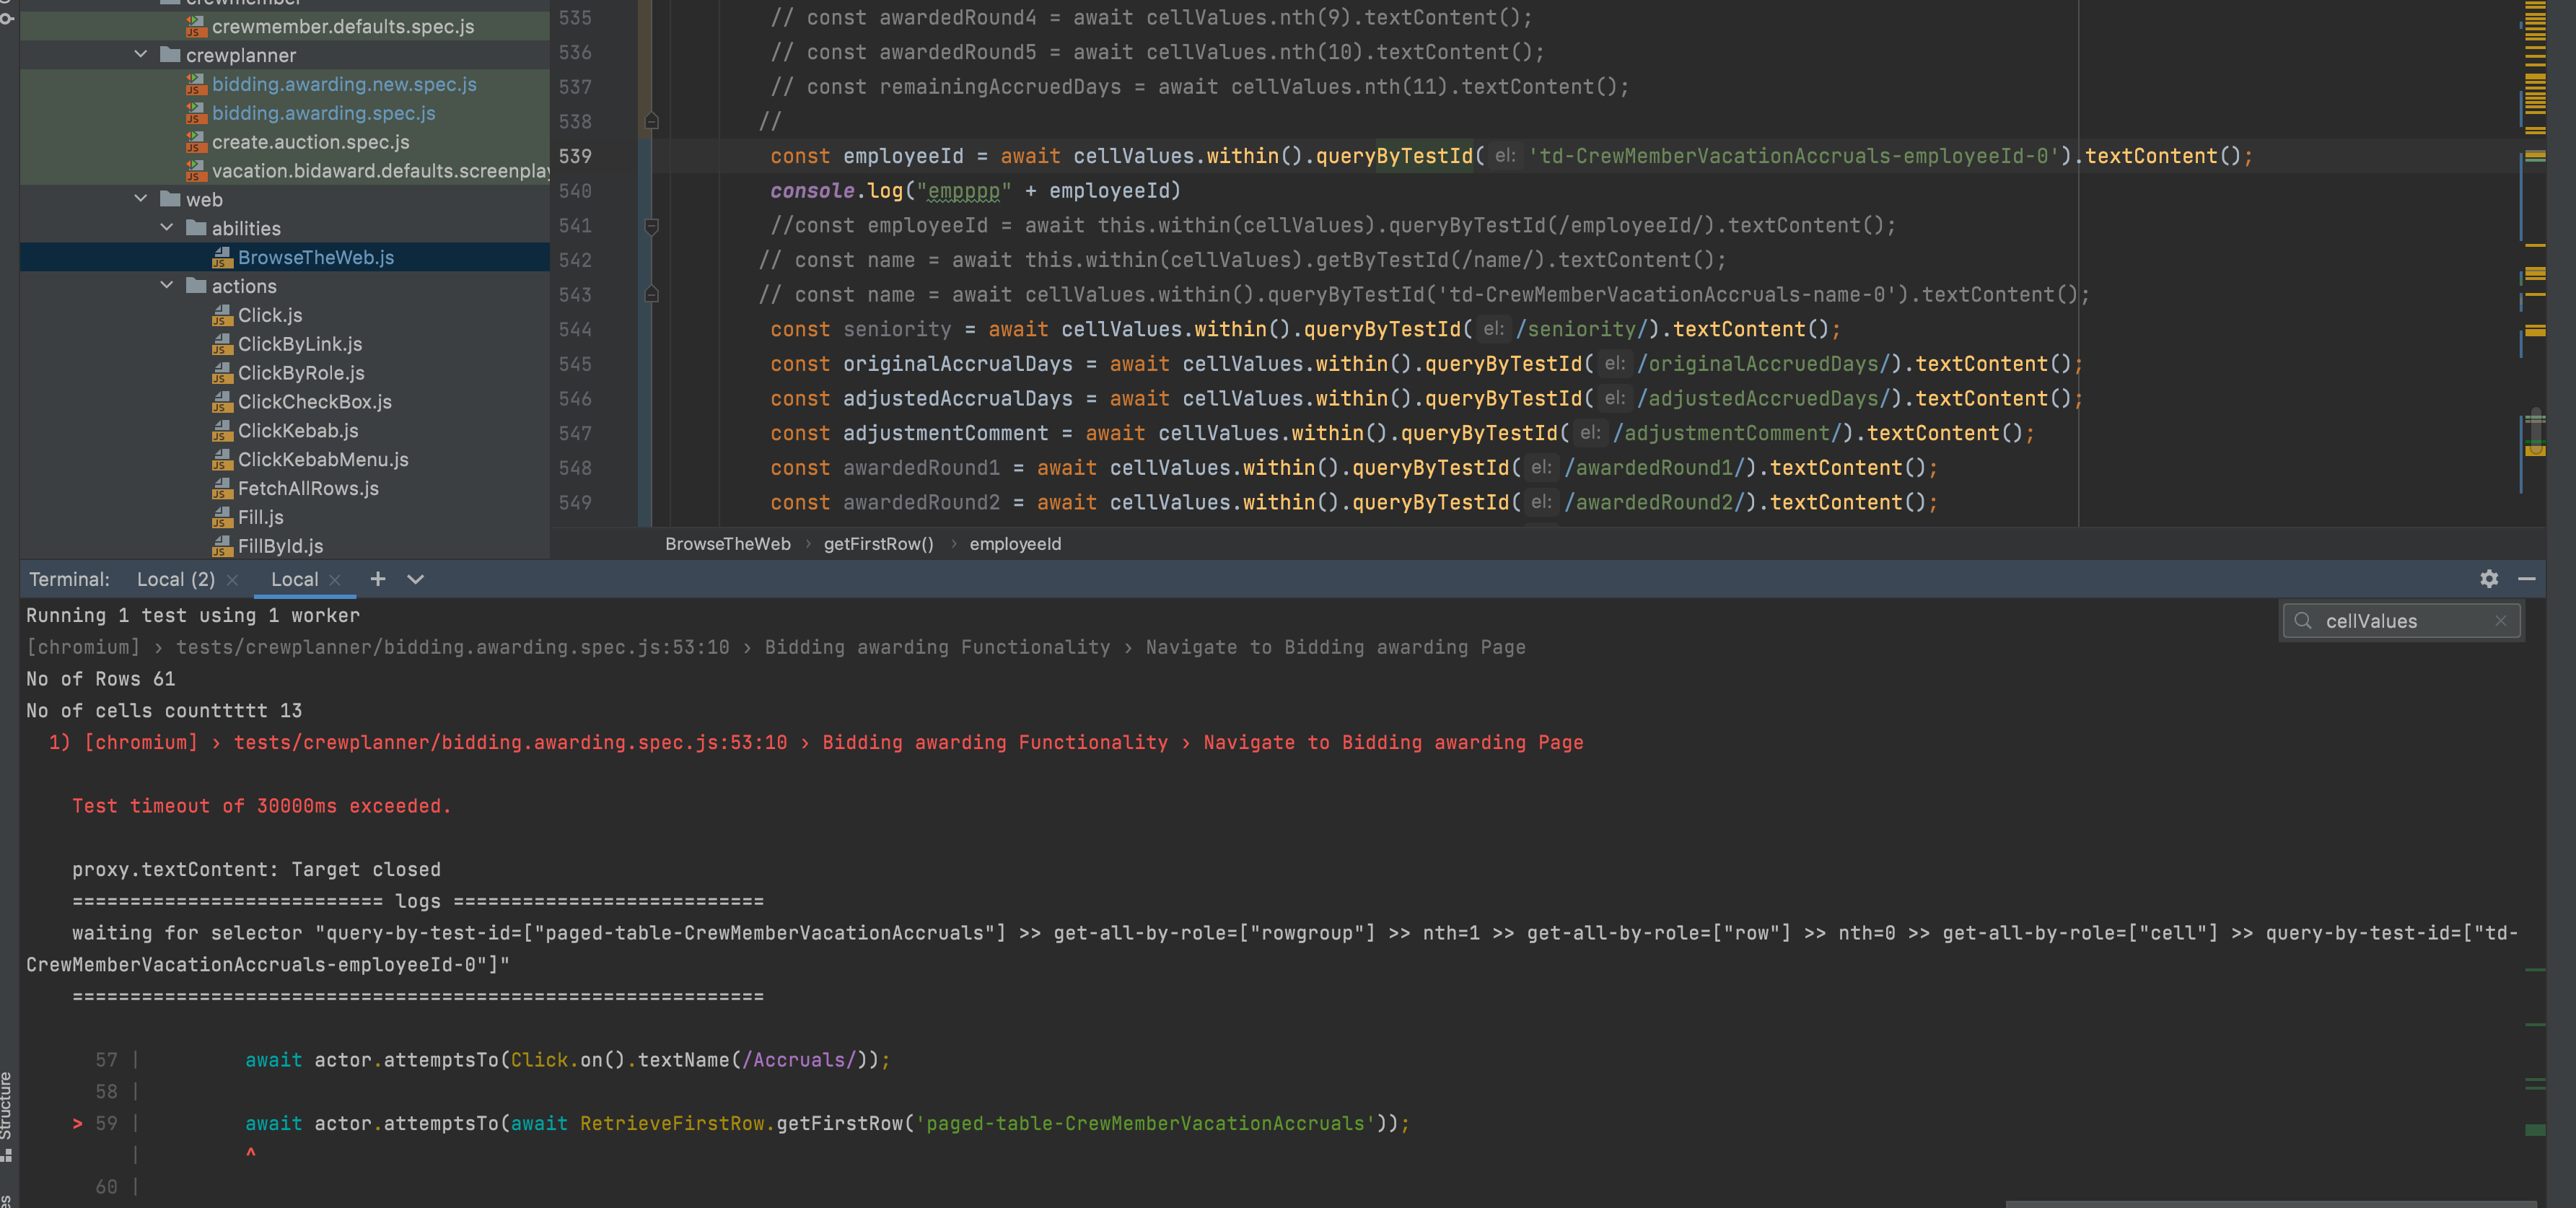
Task: Toggle code fold marker at line 543
Action: point(651,295)
